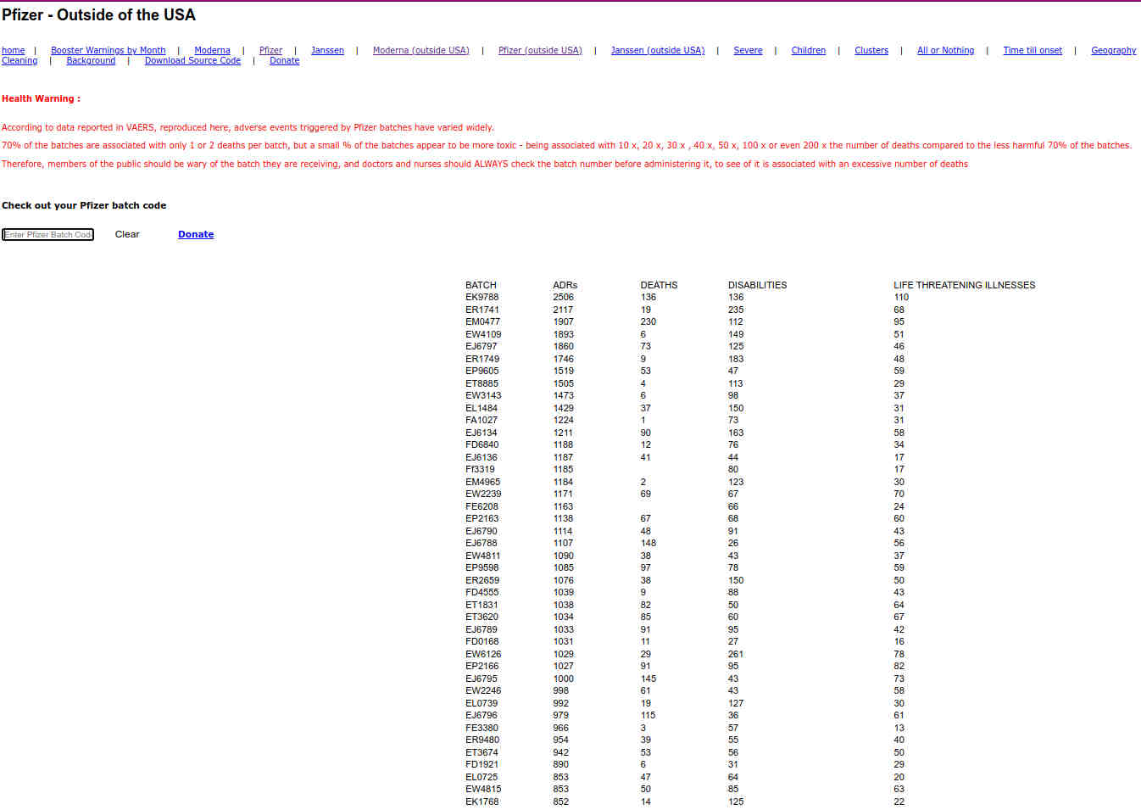Select batch code ER1749
The image size is (1141, 810).
click(x=482, y=360)
